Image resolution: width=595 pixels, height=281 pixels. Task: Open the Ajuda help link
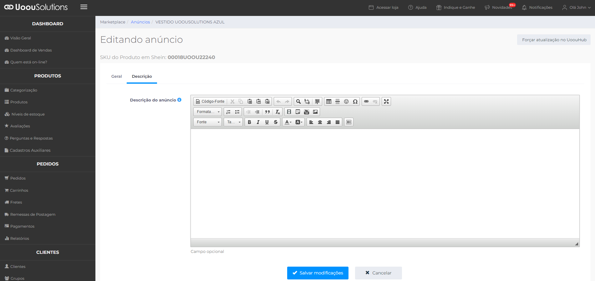[417, 7]
